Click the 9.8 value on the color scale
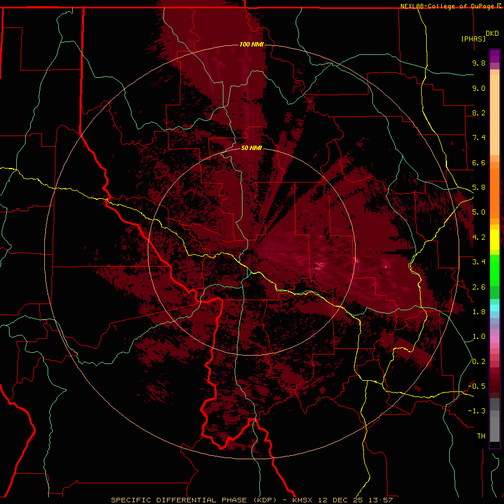The image size is (504, 504). pyautogui.click(x=479, y=63)
